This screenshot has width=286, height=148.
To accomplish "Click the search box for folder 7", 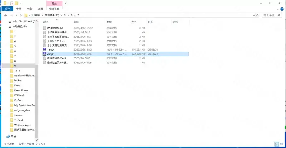I will pyautogui.click(x=273, y=15).
